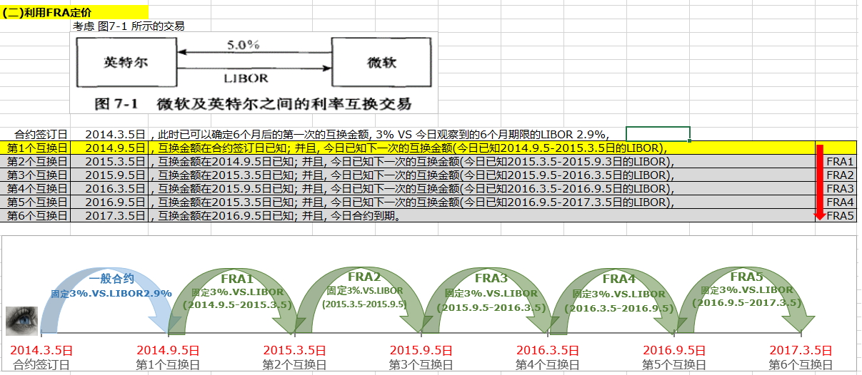Click '第3个互换日' label below the timeline
The image size is (862, 375).
(421, 365)
